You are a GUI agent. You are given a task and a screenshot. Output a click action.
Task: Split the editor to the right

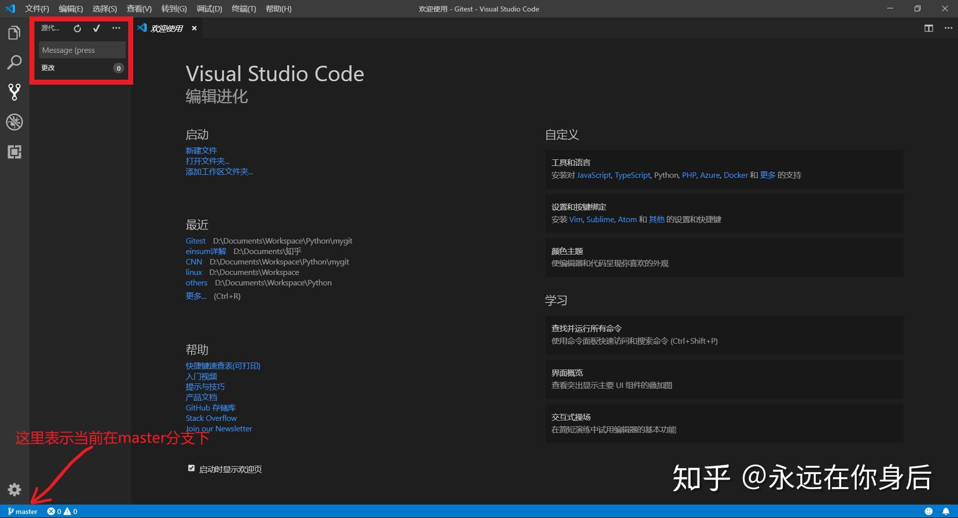929,28
